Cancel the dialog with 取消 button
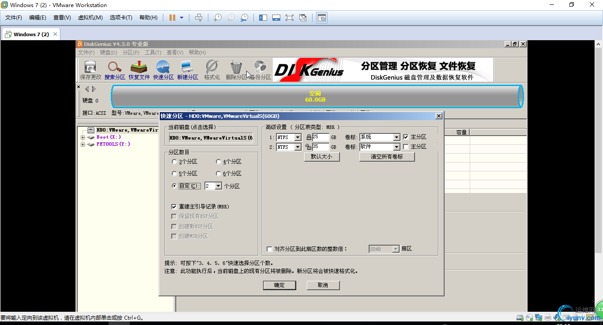Image resolution: width=603 pixels, height=325 pixels. [323, 285]
